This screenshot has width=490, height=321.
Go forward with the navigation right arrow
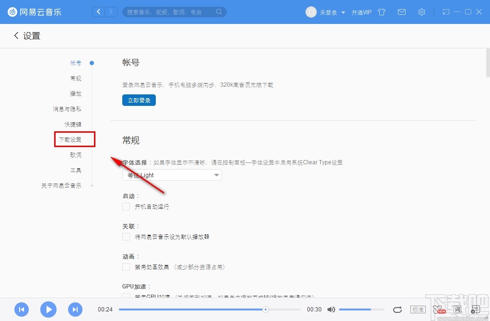click(x=111, y=12)
